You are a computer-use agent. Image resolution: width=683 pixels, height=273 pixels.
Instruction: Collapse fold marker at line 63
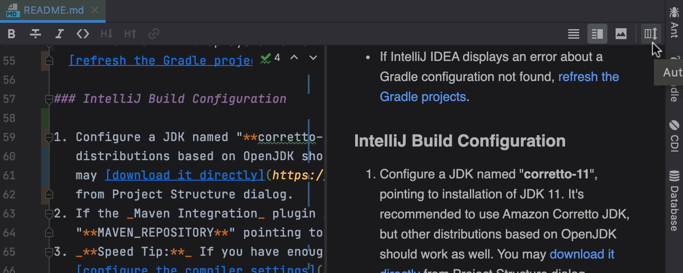(49, 213)
